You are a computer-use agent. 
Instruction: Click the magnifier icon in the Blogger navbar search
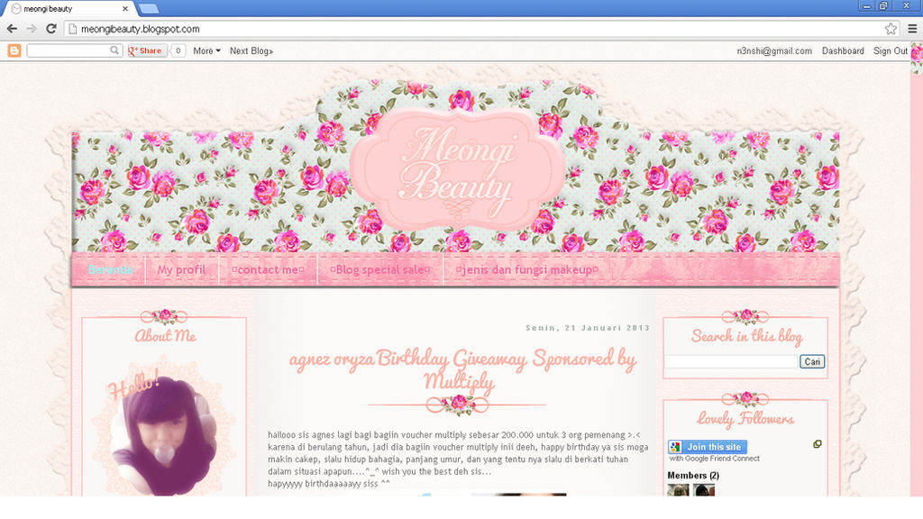[114, 50]
